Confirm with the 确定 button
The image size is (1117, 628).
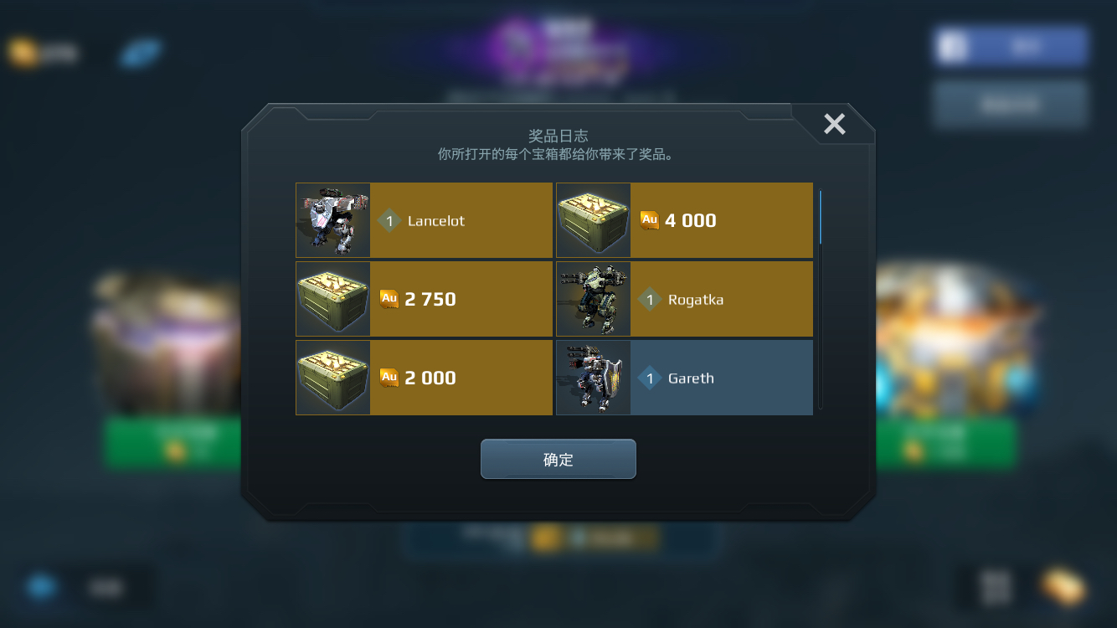pos(558,459)
